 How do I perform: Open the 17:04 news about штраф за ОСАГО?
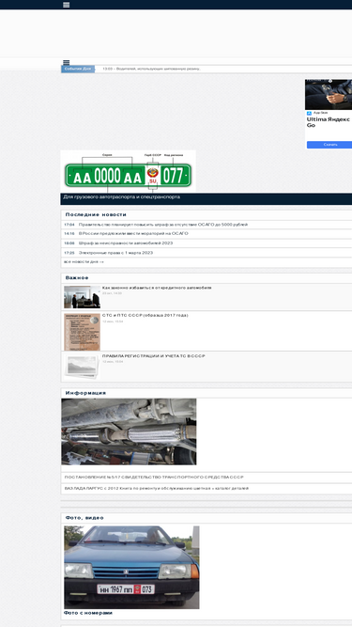tap(163, 225)
